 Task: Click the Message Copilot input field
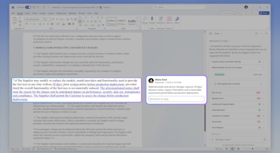[x=238, y=140]
